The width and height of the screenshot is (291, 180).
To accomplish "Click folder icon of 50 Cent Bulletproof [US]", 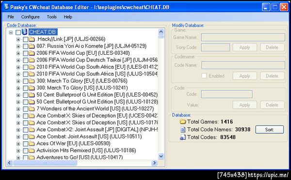I will pos(32,102).
